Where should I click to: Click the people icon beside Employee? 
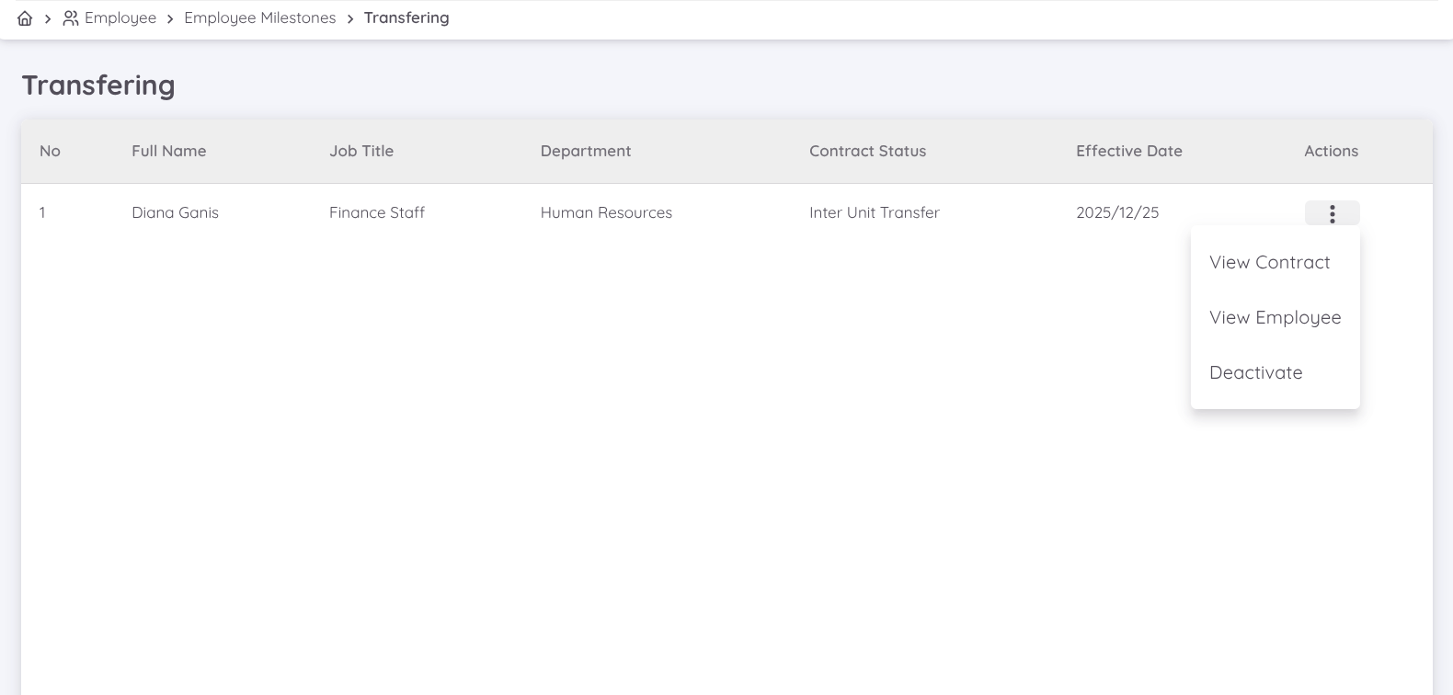pos(70,18)
